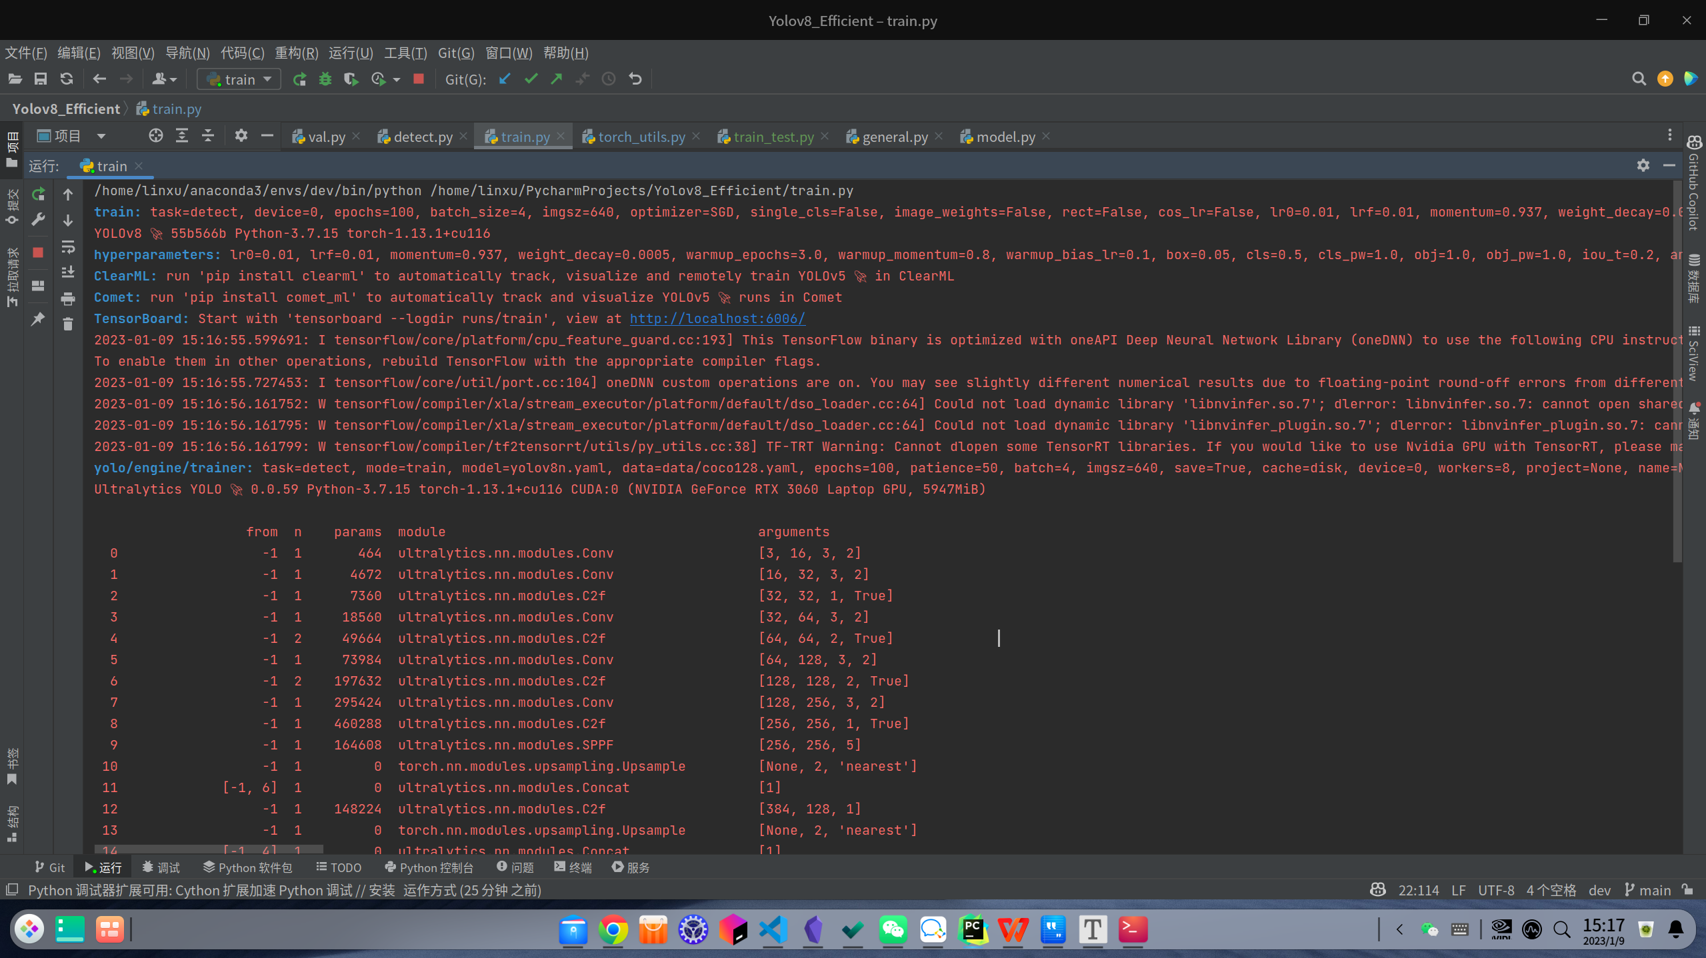Switch to the torch_utils.py tab
Screen dimensions: 1706x958
(x=641, y=137)
